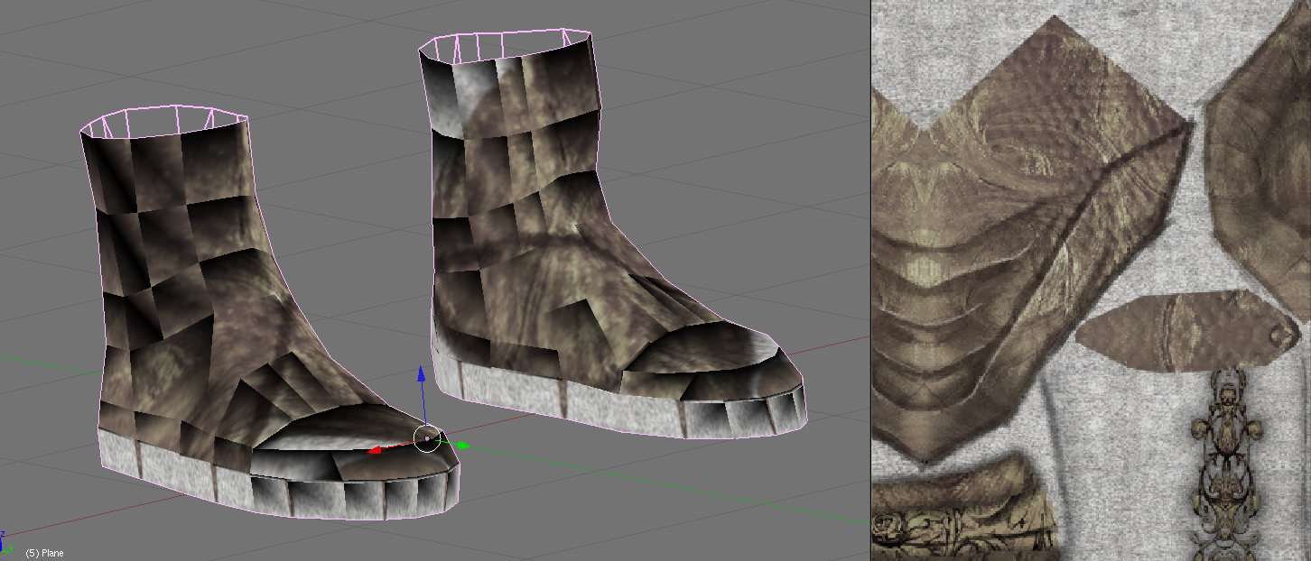1311x561 pixels.
Task: Select the left boot's upper shaft
Action: [x=172, y=207]
